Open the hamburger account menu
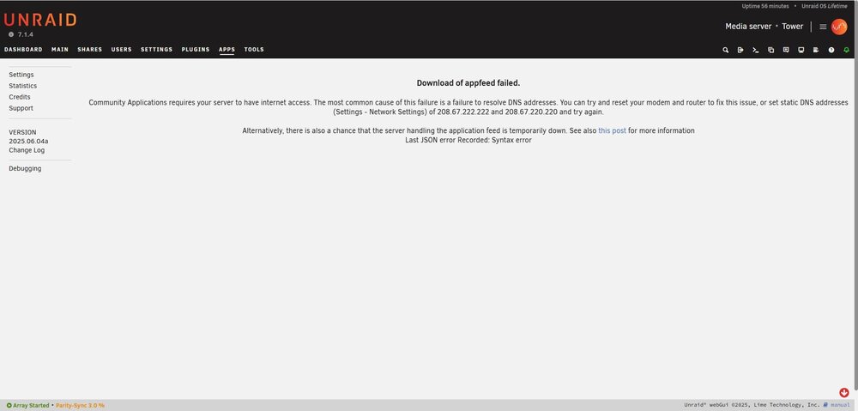 tap(823, 27)
